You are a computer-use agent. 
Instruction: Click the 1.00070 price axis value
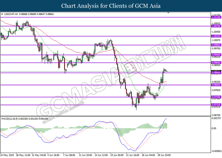pyautogui.click(x=216, y=40)
